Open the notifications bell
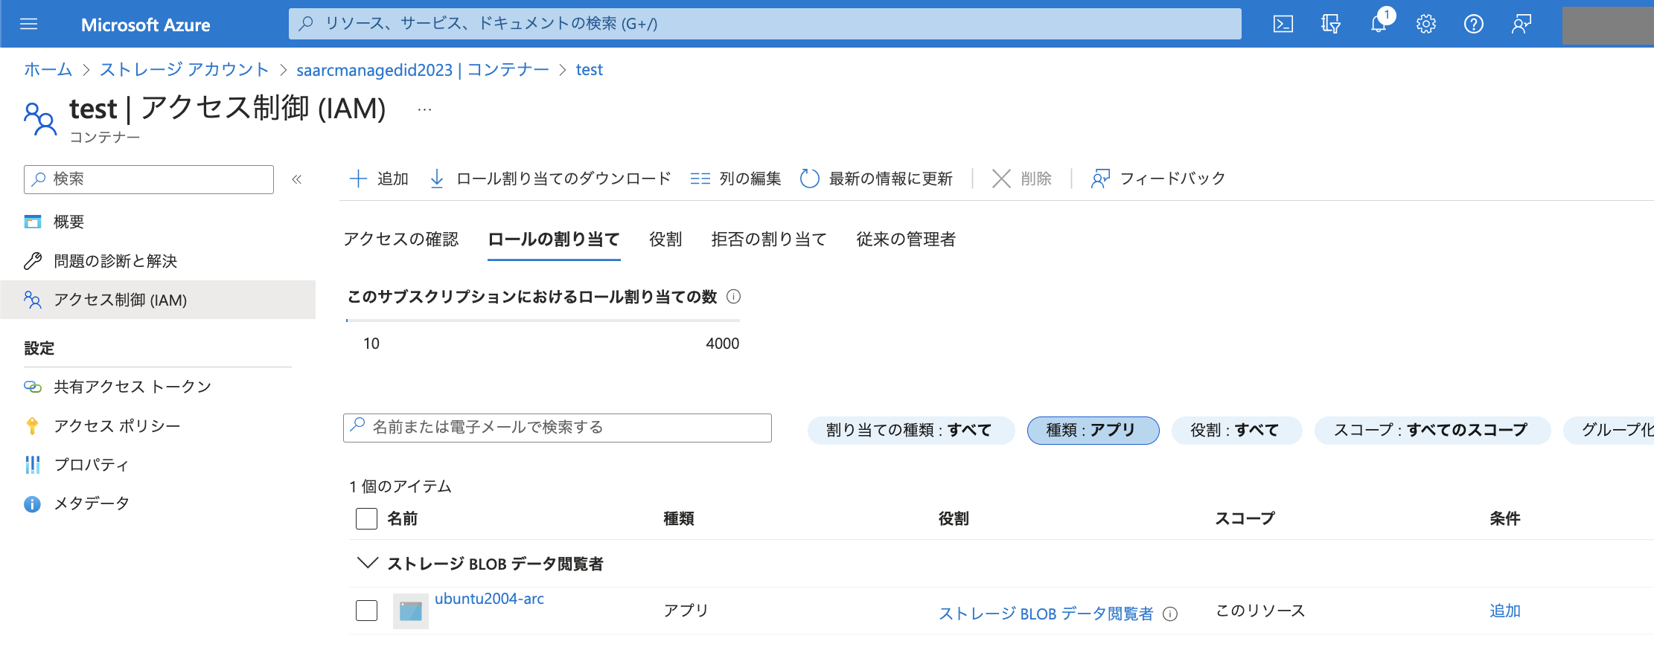The width and height of the screenshot is (1654, 650). pos(1379,25)
